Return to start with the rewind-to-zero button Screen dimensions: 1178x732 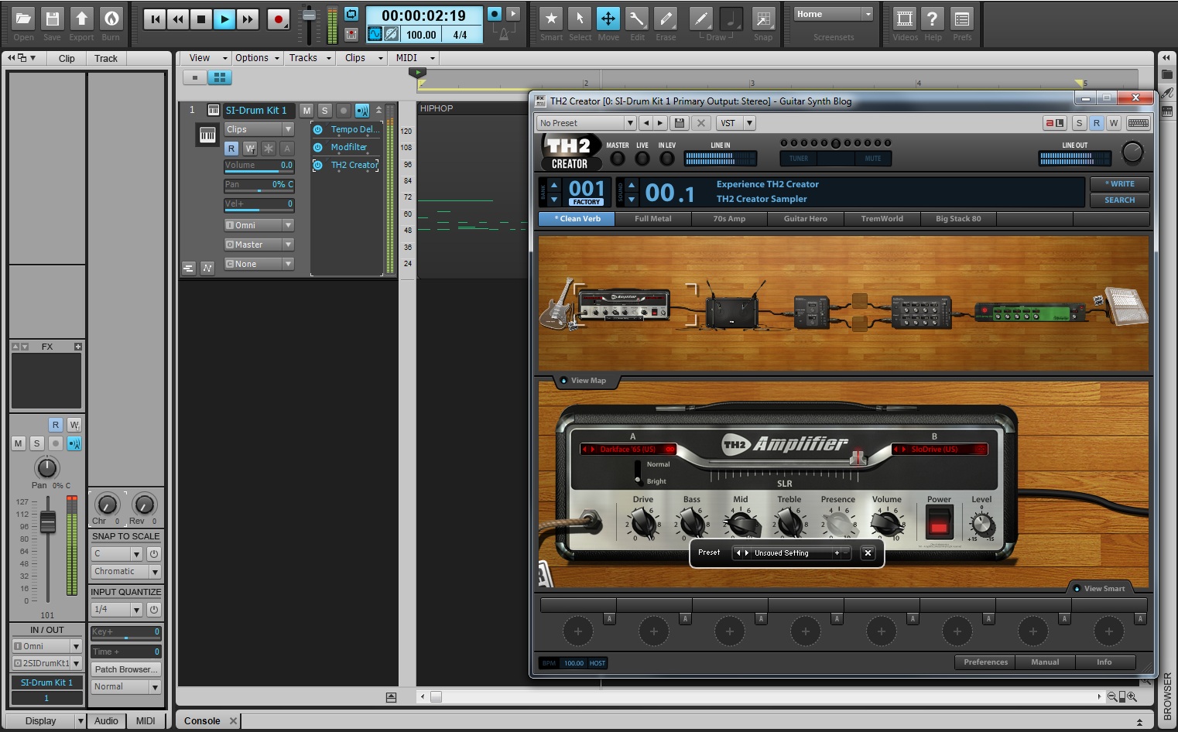[x=155, y=19]
